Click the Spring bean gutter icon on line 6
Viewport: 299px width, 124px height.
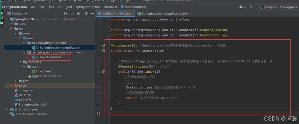point(104,45)
